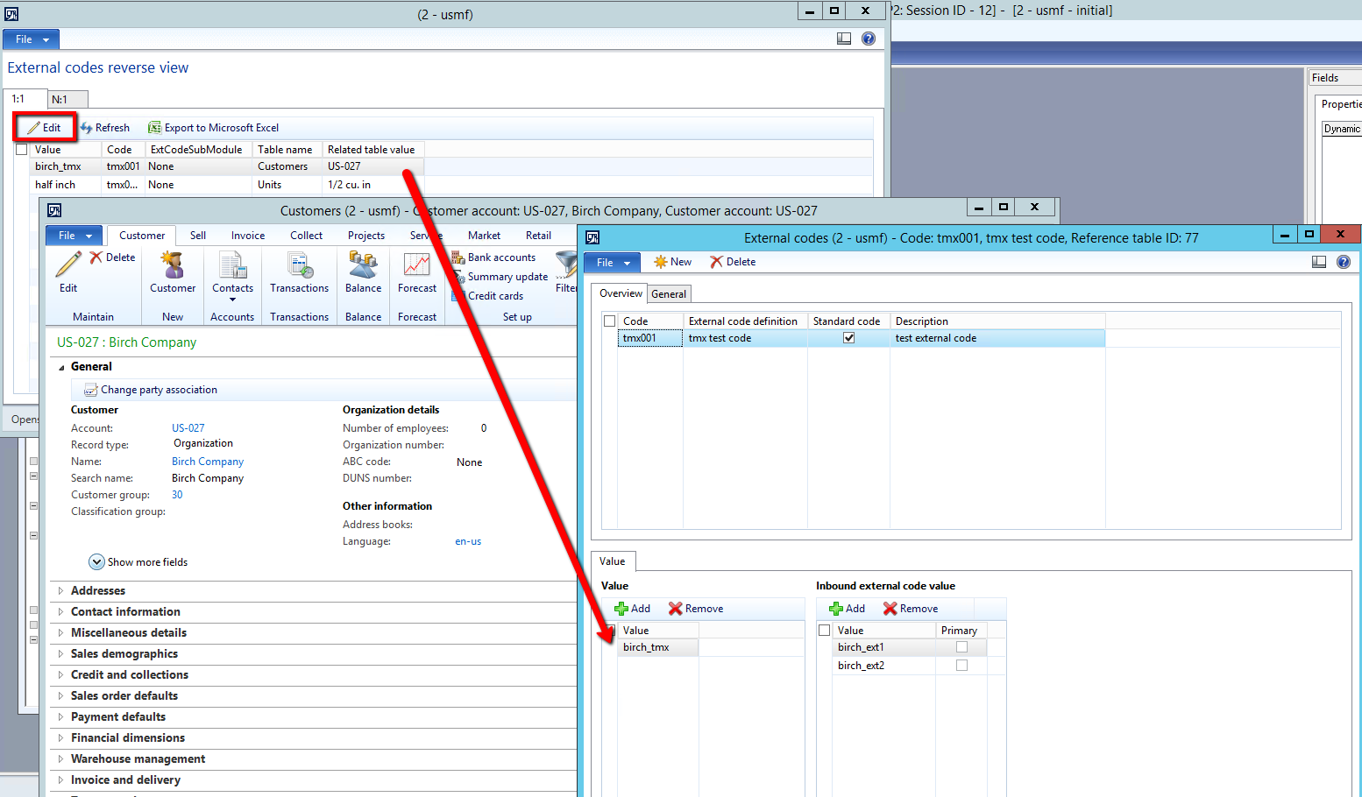Open Credit cards in Set up group

[487, 296]
